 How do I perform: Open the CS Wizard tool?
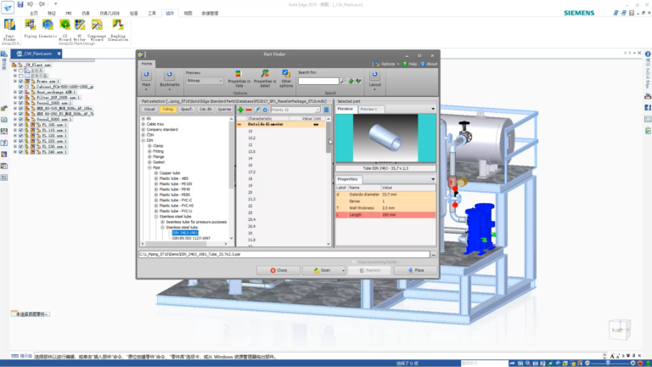tap(65, 30)
